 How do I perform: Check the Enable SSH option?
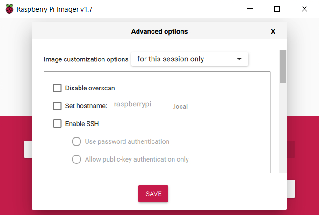58,124
